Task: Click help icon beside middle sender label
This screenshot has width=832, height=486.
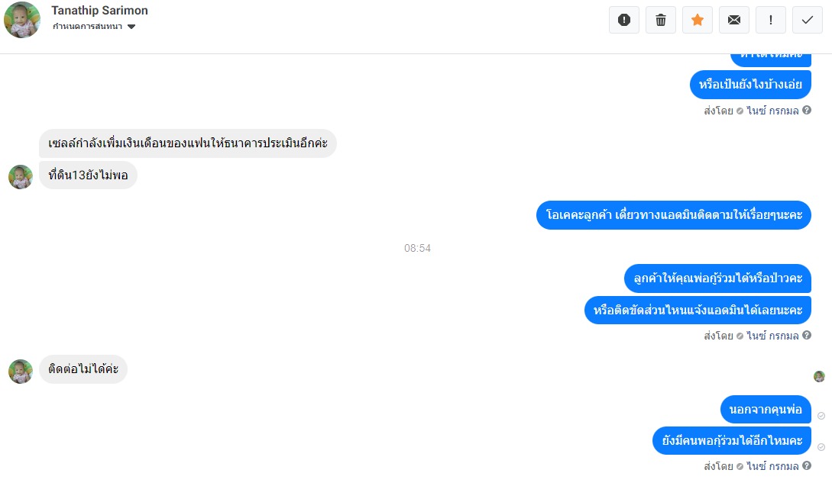Action: [807, 336]
